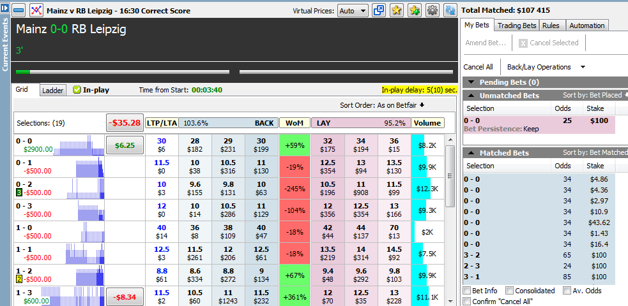Open the market chart icon with crossed lines

pyautogui.click(x=36, y=10)
